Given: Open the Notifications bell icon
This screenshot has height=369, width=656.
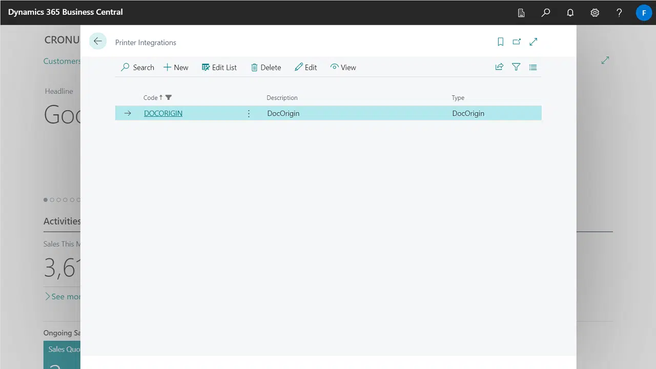Looking at the screenshot, I should pyautogui.click(x=570, y=12).
